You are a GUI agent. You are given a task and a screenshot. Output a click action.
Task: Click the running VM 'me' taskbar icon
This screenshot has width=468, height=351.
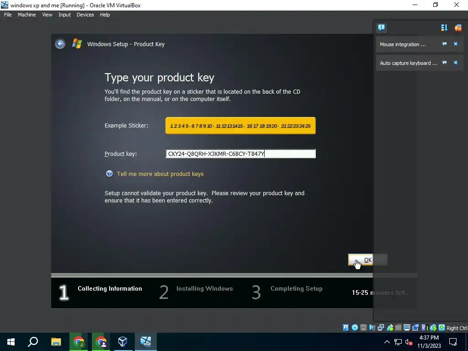(x=146, y=342)
